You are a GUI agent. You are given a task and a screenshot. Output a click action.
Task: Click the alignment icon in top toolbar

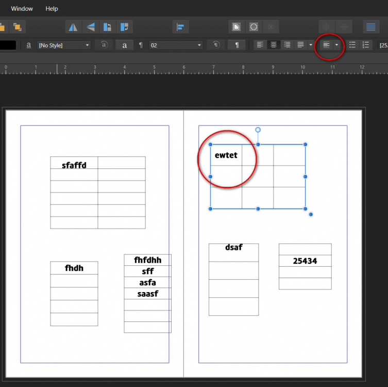180,27
